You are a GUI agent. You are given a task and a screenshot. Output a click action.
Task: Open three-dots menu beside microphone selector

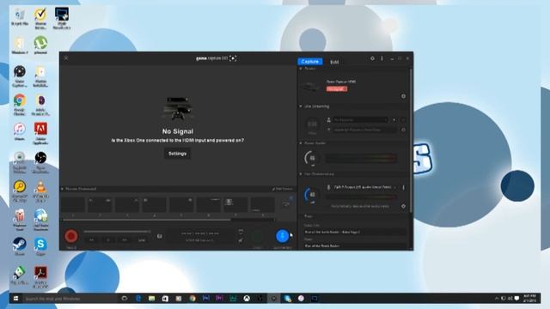coord(403,188)
